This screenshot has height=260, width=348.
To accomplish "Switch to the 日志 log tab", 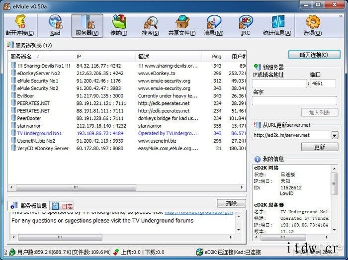I will point(62,206).
